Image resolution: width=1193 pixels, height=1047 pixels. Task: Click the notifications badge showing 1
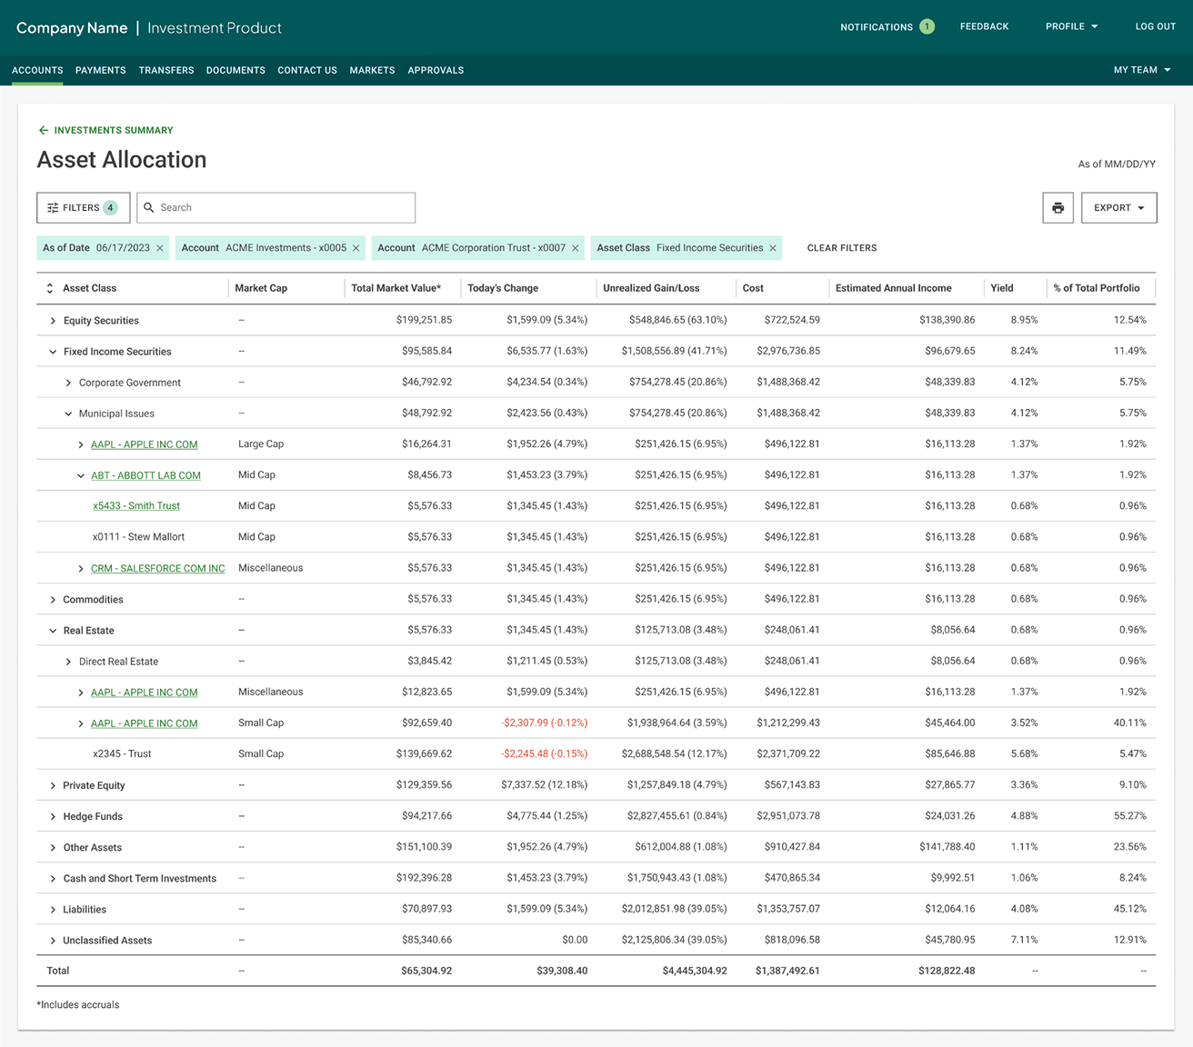(x=927, y=26)
